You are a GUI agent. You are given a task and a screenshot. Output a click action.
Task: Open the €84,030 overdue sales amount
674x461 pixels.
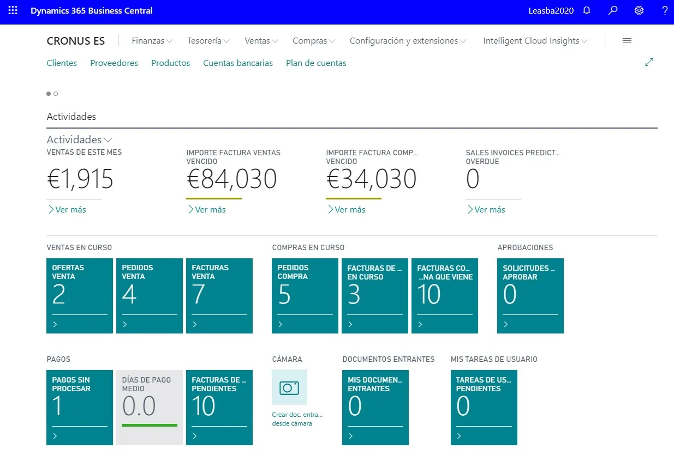[232, 179]
